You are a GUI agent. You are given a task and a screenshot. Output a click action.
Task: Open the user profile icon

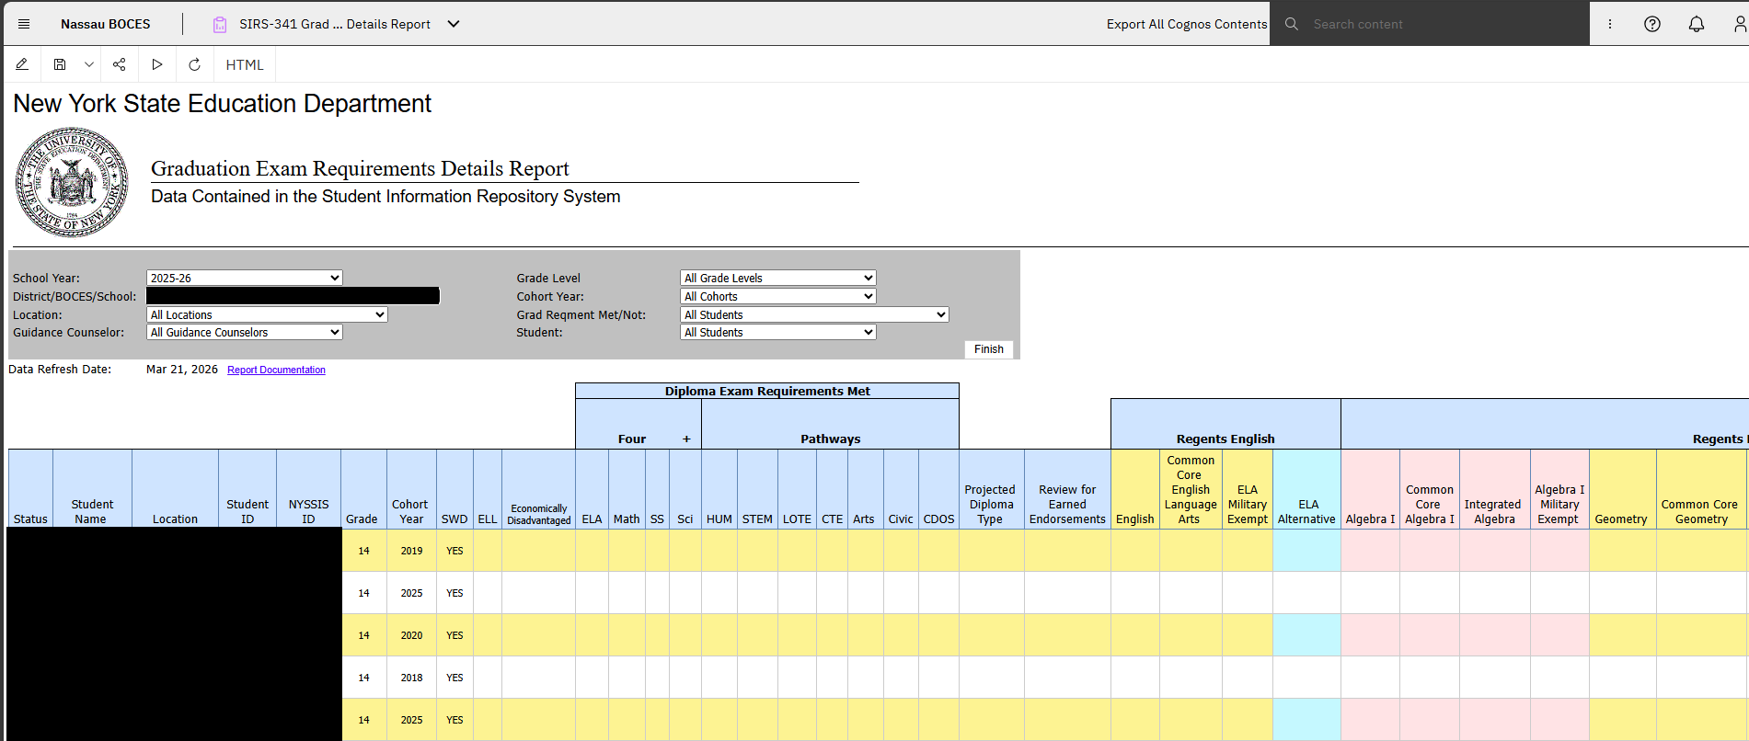1740,24
